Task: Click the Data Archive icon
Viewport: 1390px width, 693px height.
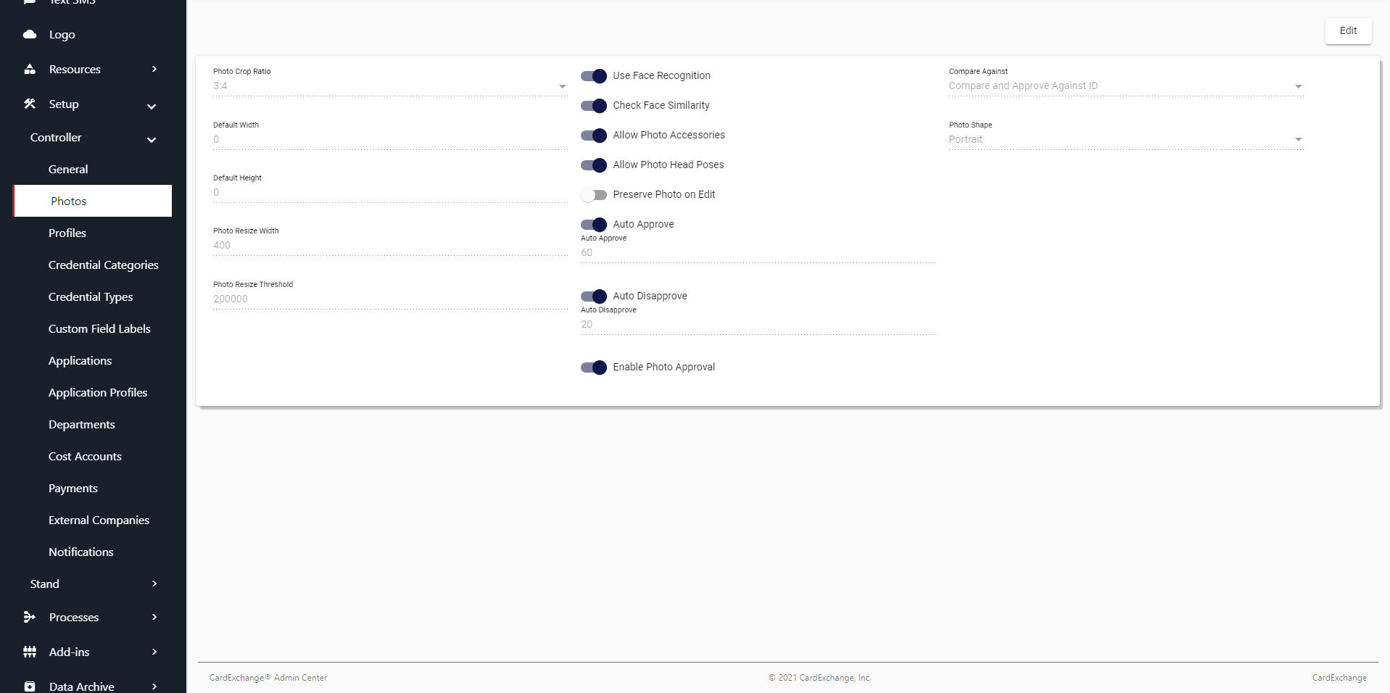Action: coord(30,686)
